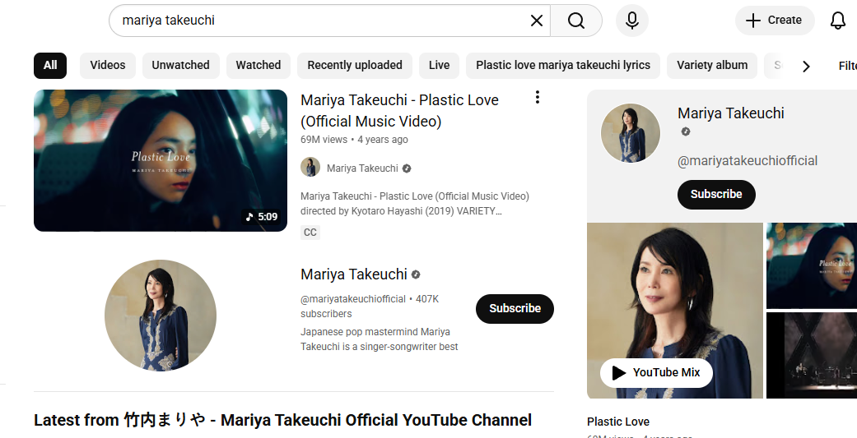Viewport: 857px width, 438px height.
Task: Select the Live filter chip
Action: (x=440, y=66)
